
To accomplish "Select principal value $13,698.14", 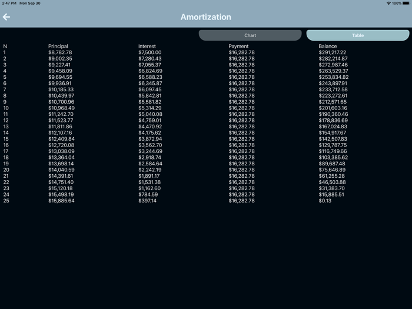I will (61, 164).
